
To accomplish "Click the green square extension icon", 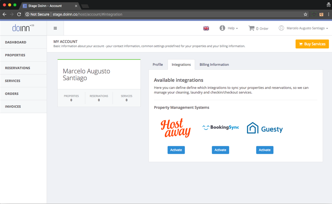I will (x=314, y=15).
